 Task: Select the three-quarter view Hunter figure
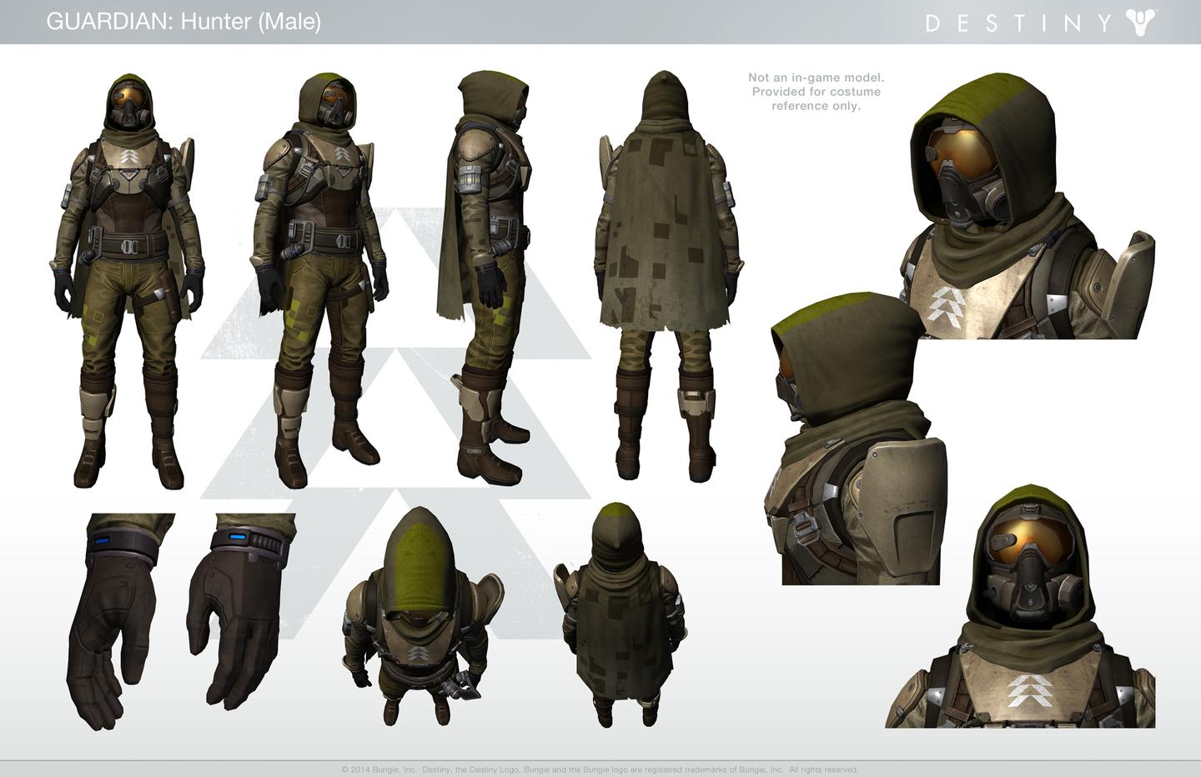coord(325,275)
